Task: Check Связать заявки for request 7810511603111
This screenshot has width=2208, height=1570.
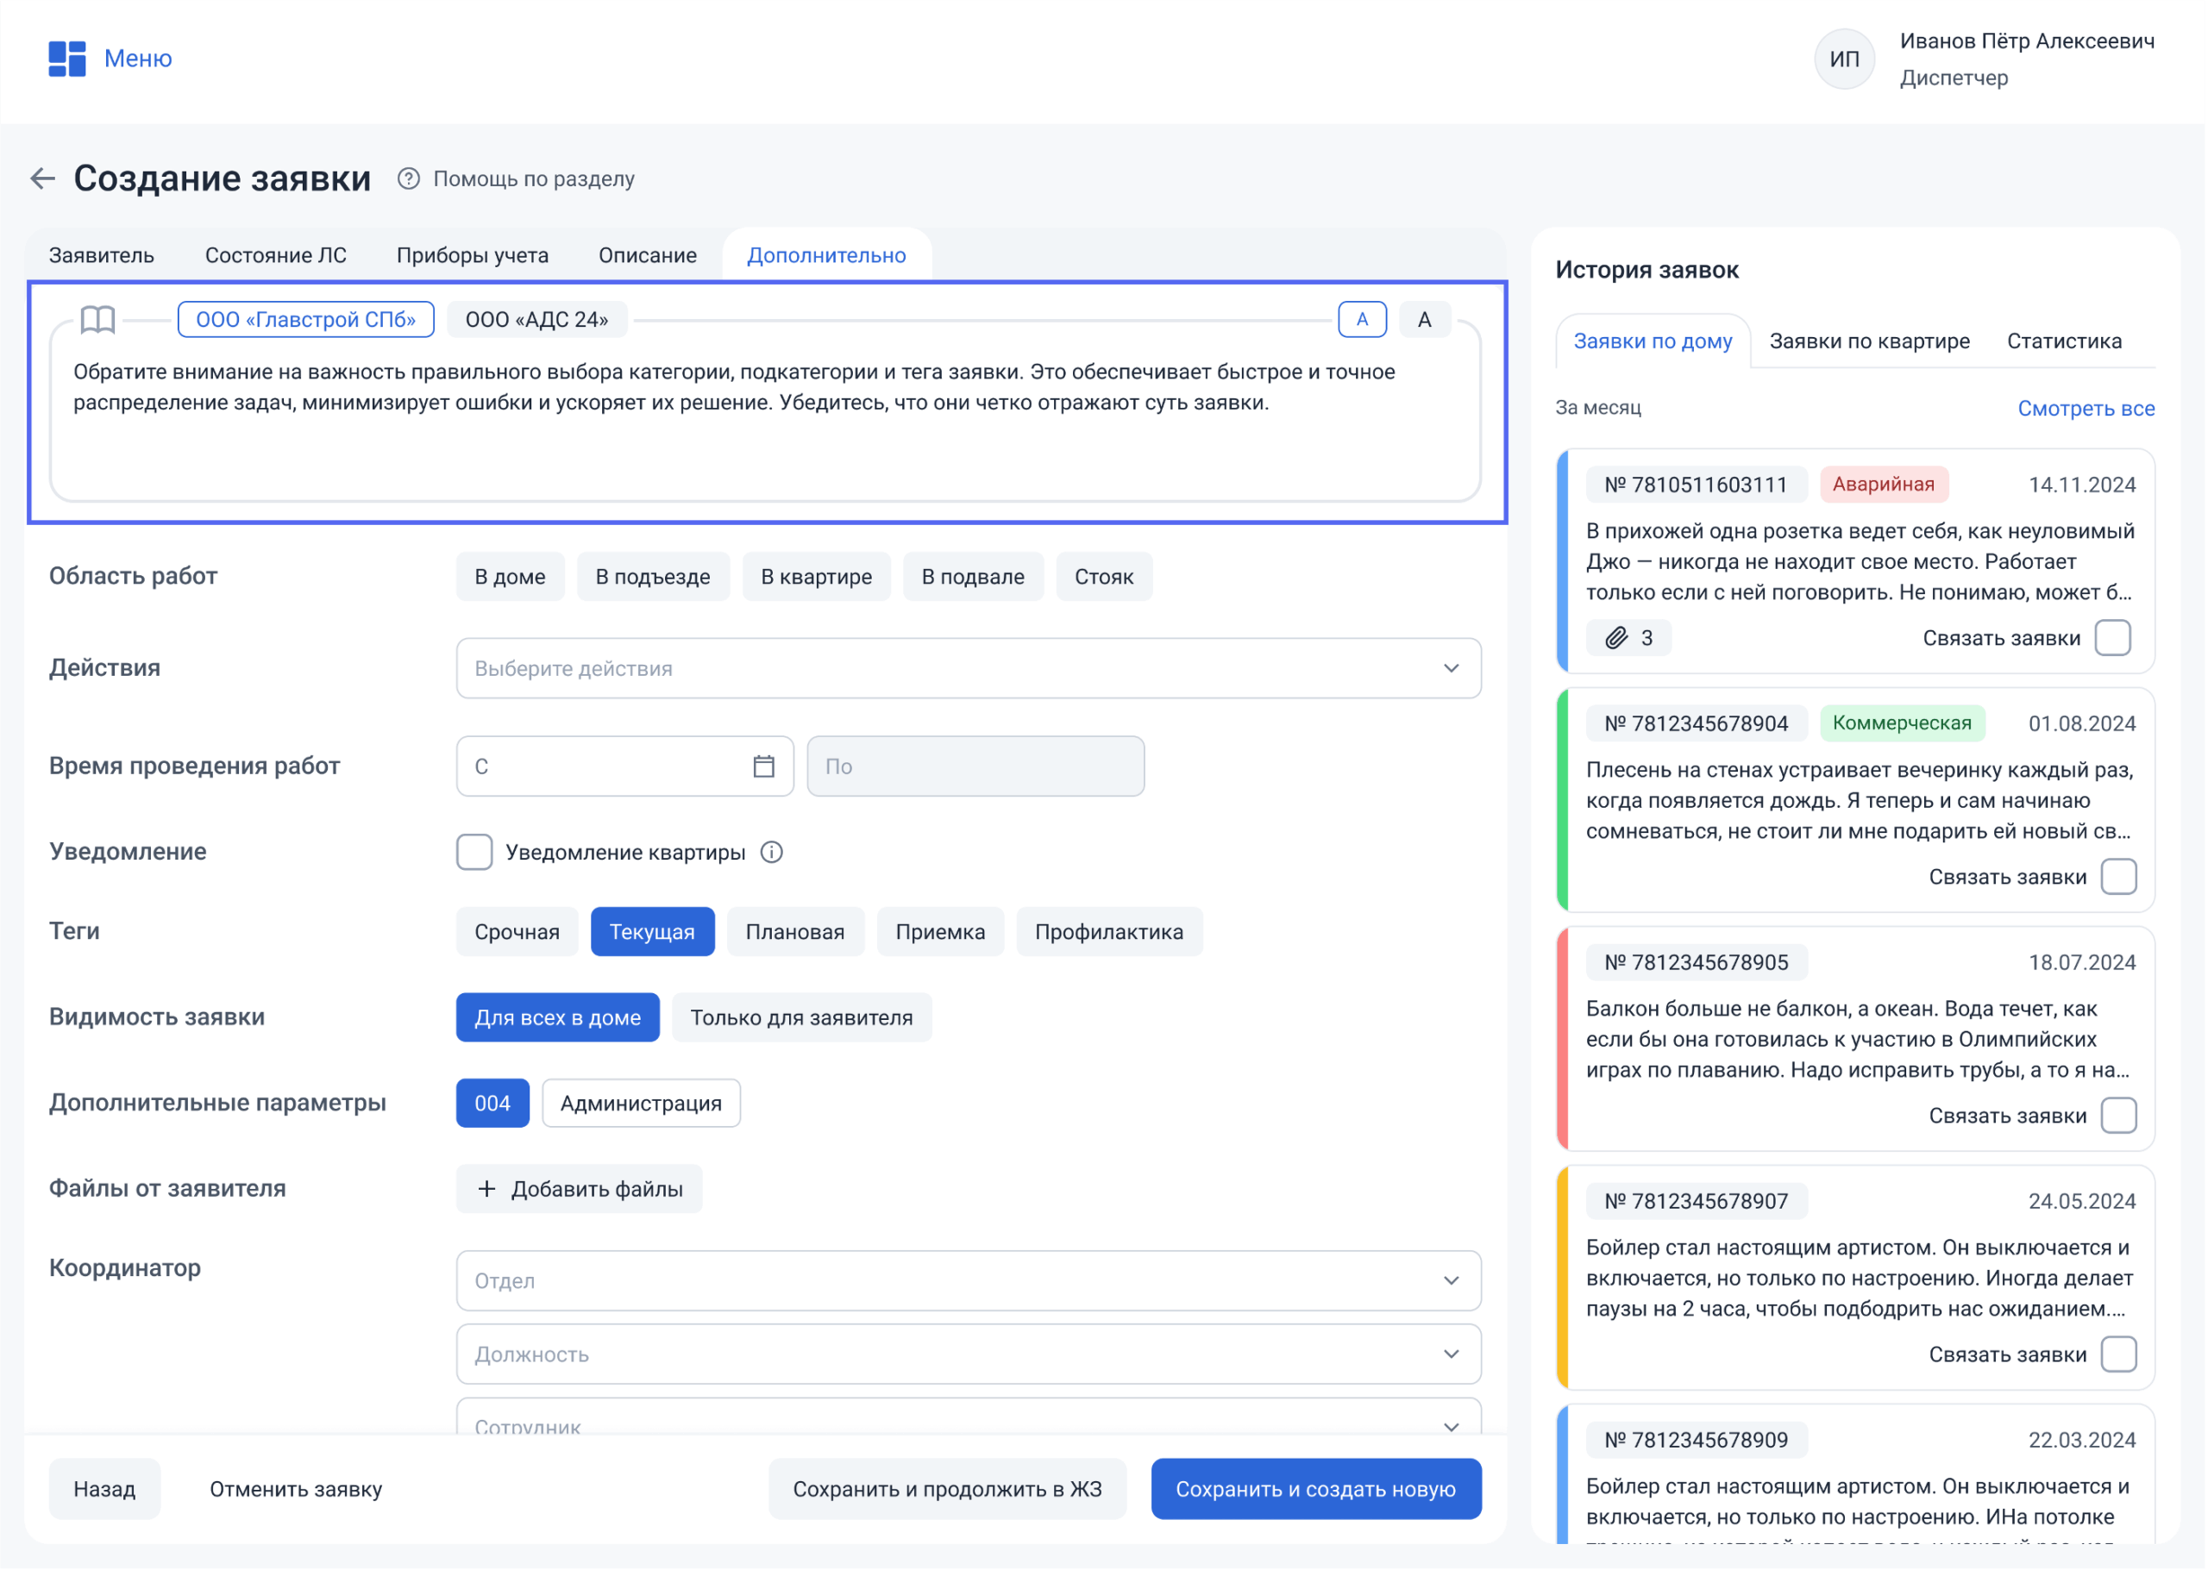Action: [2114, 639]
